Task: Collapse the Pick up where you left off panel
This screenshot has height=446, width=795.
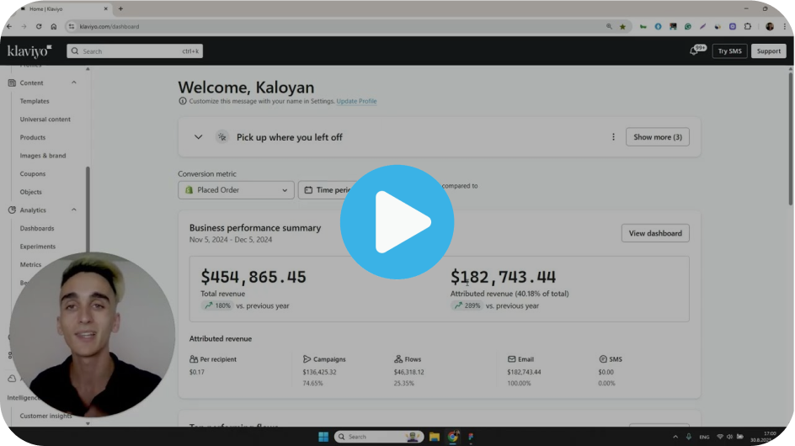Action: [x=199, y=137]
